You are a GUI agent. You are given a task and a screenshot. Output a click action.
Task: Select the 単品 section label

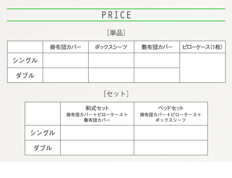(116, 33)
